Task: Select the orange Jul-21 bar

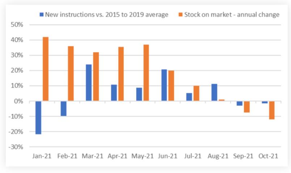Action: pyautogui.click(x=196, y=94)
